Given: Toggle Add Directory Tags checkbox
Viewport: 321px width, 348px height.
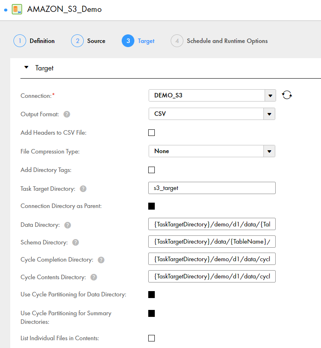Looking at the screenshot, I should pos(152,170).
